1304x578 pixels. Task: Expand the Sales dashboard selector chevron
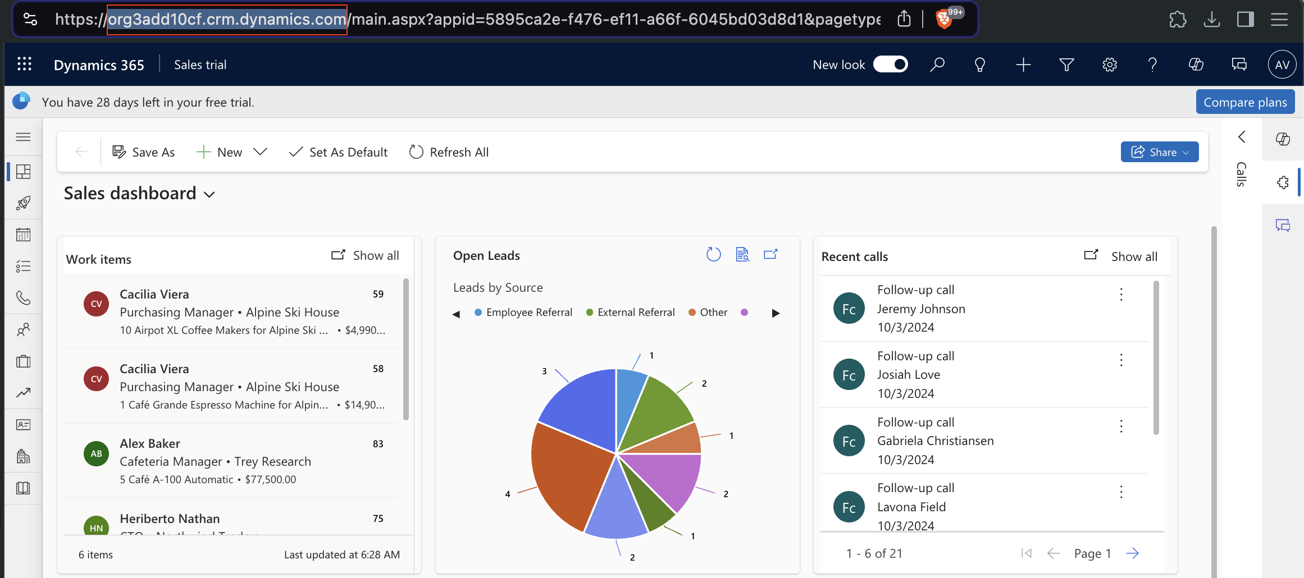(209, 195)
